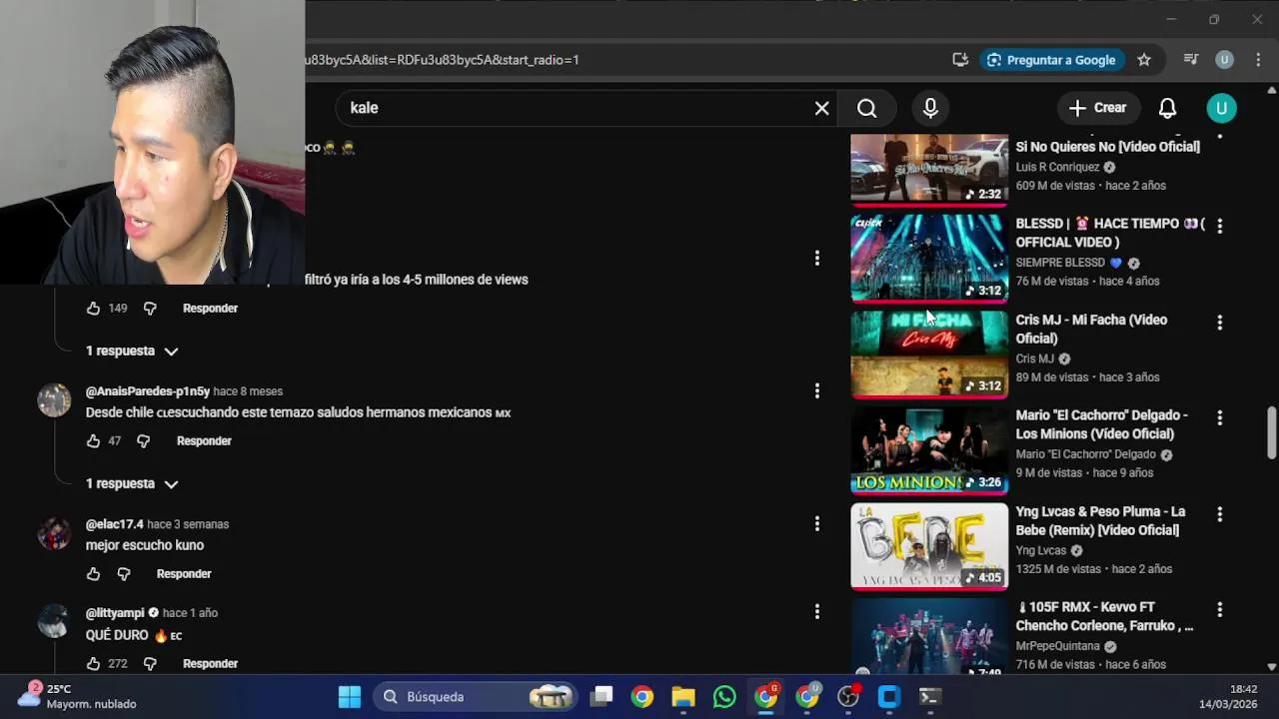Bookmark page with the star icon
Image resolution: width=1279 pixels, height=719 pixels.
(x=1144, y=60)
